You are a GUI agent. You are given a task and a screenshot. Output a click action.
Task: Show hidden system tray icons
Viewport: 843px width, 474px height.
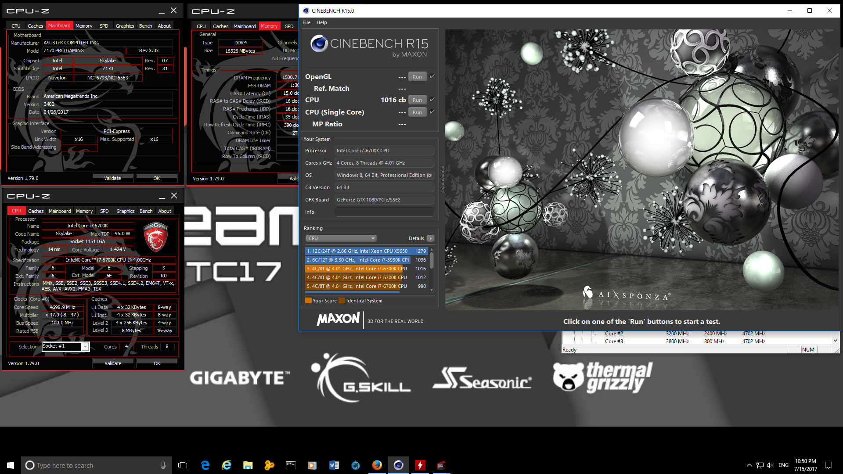tap(749, 465)
